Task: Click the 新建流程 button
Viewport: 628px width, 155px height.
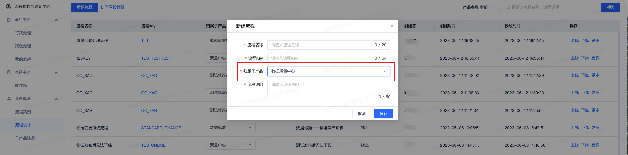Action: click(85, 7)
